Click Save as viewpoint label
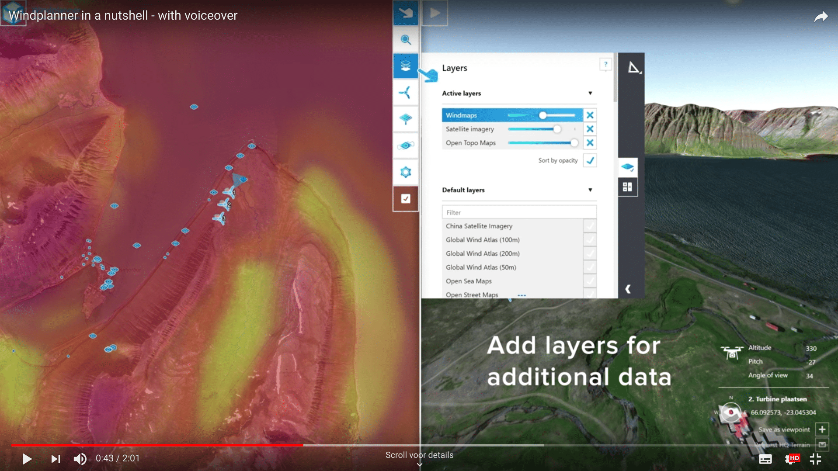 coord(784,429)
